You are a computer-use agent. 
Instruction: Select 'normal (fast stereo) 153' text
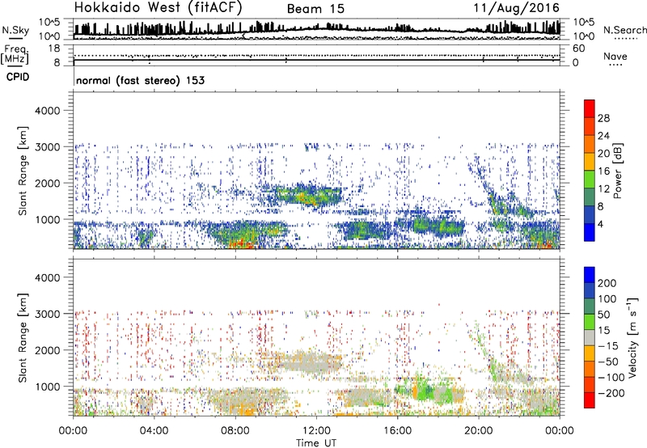[140, 80]
